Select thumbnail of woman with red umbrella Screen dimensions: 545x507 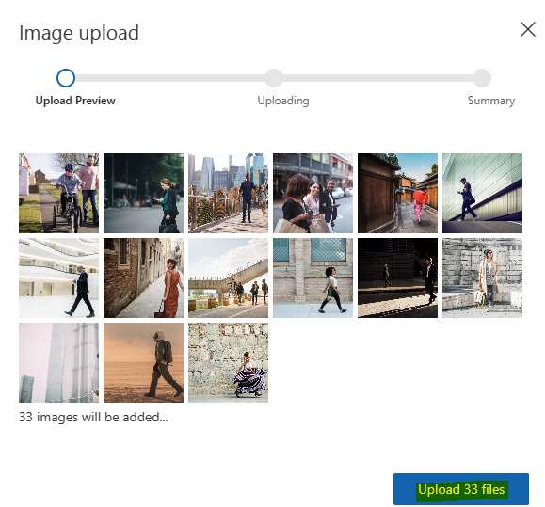click(397, 193)
